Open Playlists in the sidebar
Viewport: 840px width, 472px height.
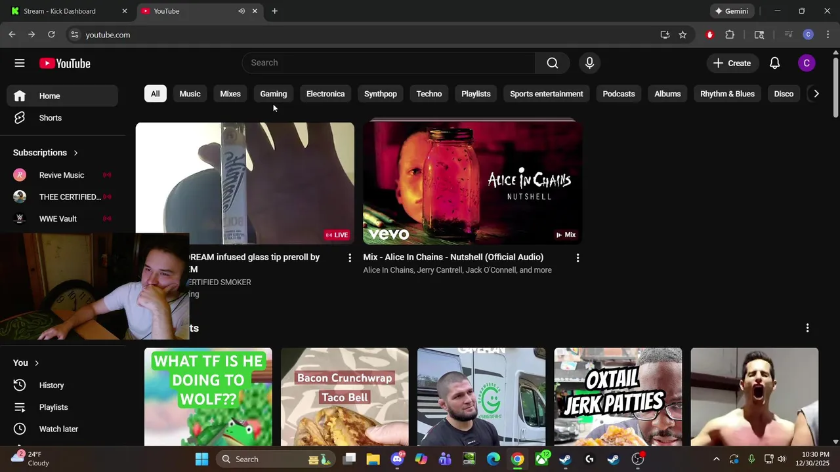[63, 407]
